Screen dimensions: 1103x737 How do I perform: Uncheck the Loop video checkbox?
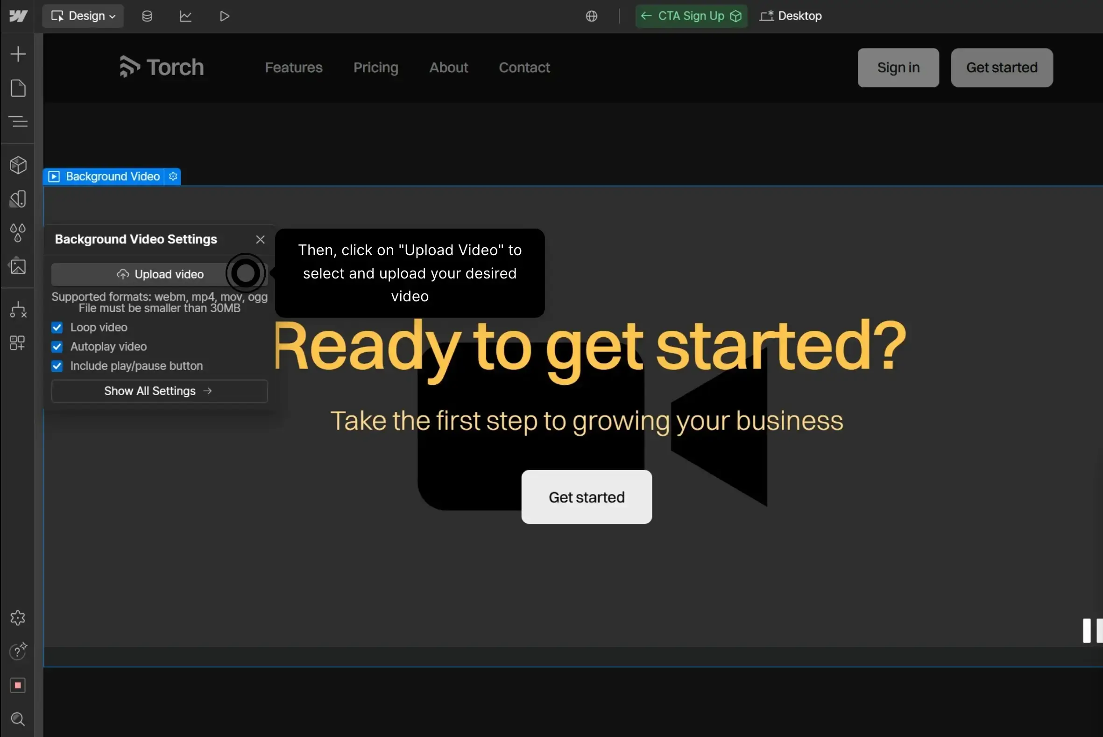pos(57,327)
